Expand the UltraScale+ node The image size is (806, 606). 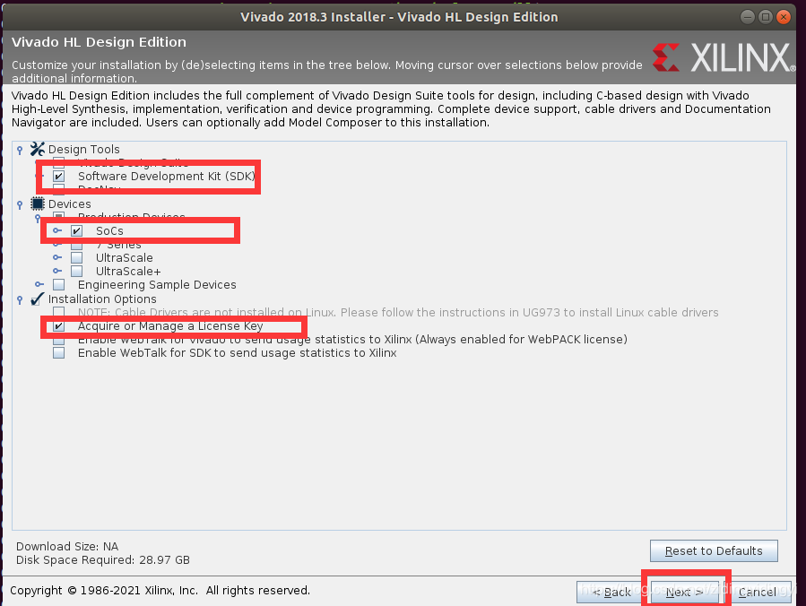pyautogui.click(x=57, y=271)
